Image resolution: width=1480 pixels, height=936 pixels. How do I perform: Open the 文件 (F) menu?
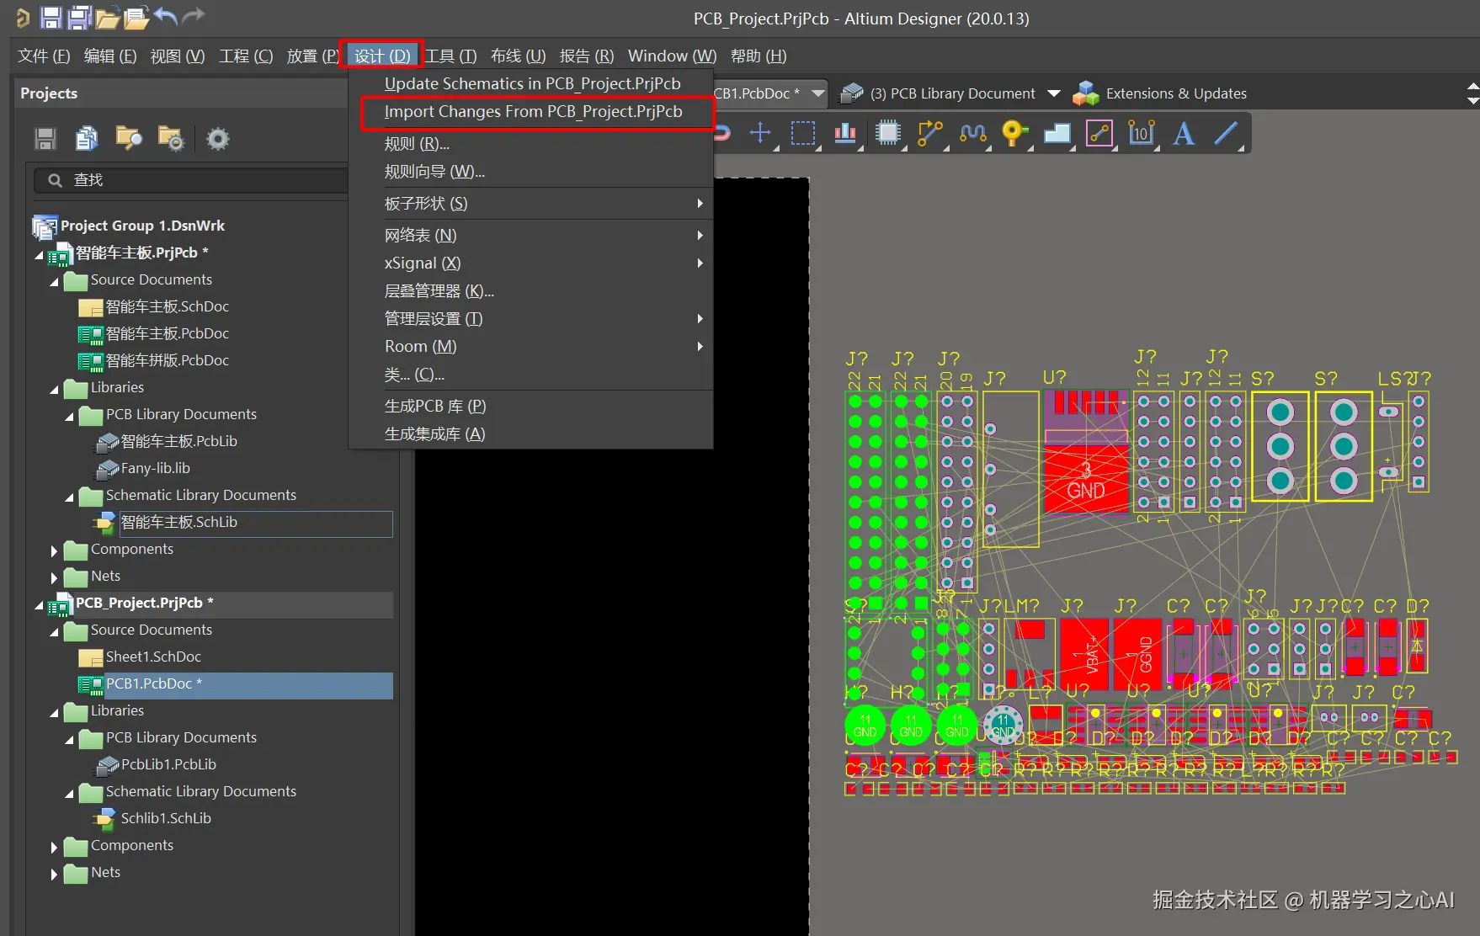(44, 56)
